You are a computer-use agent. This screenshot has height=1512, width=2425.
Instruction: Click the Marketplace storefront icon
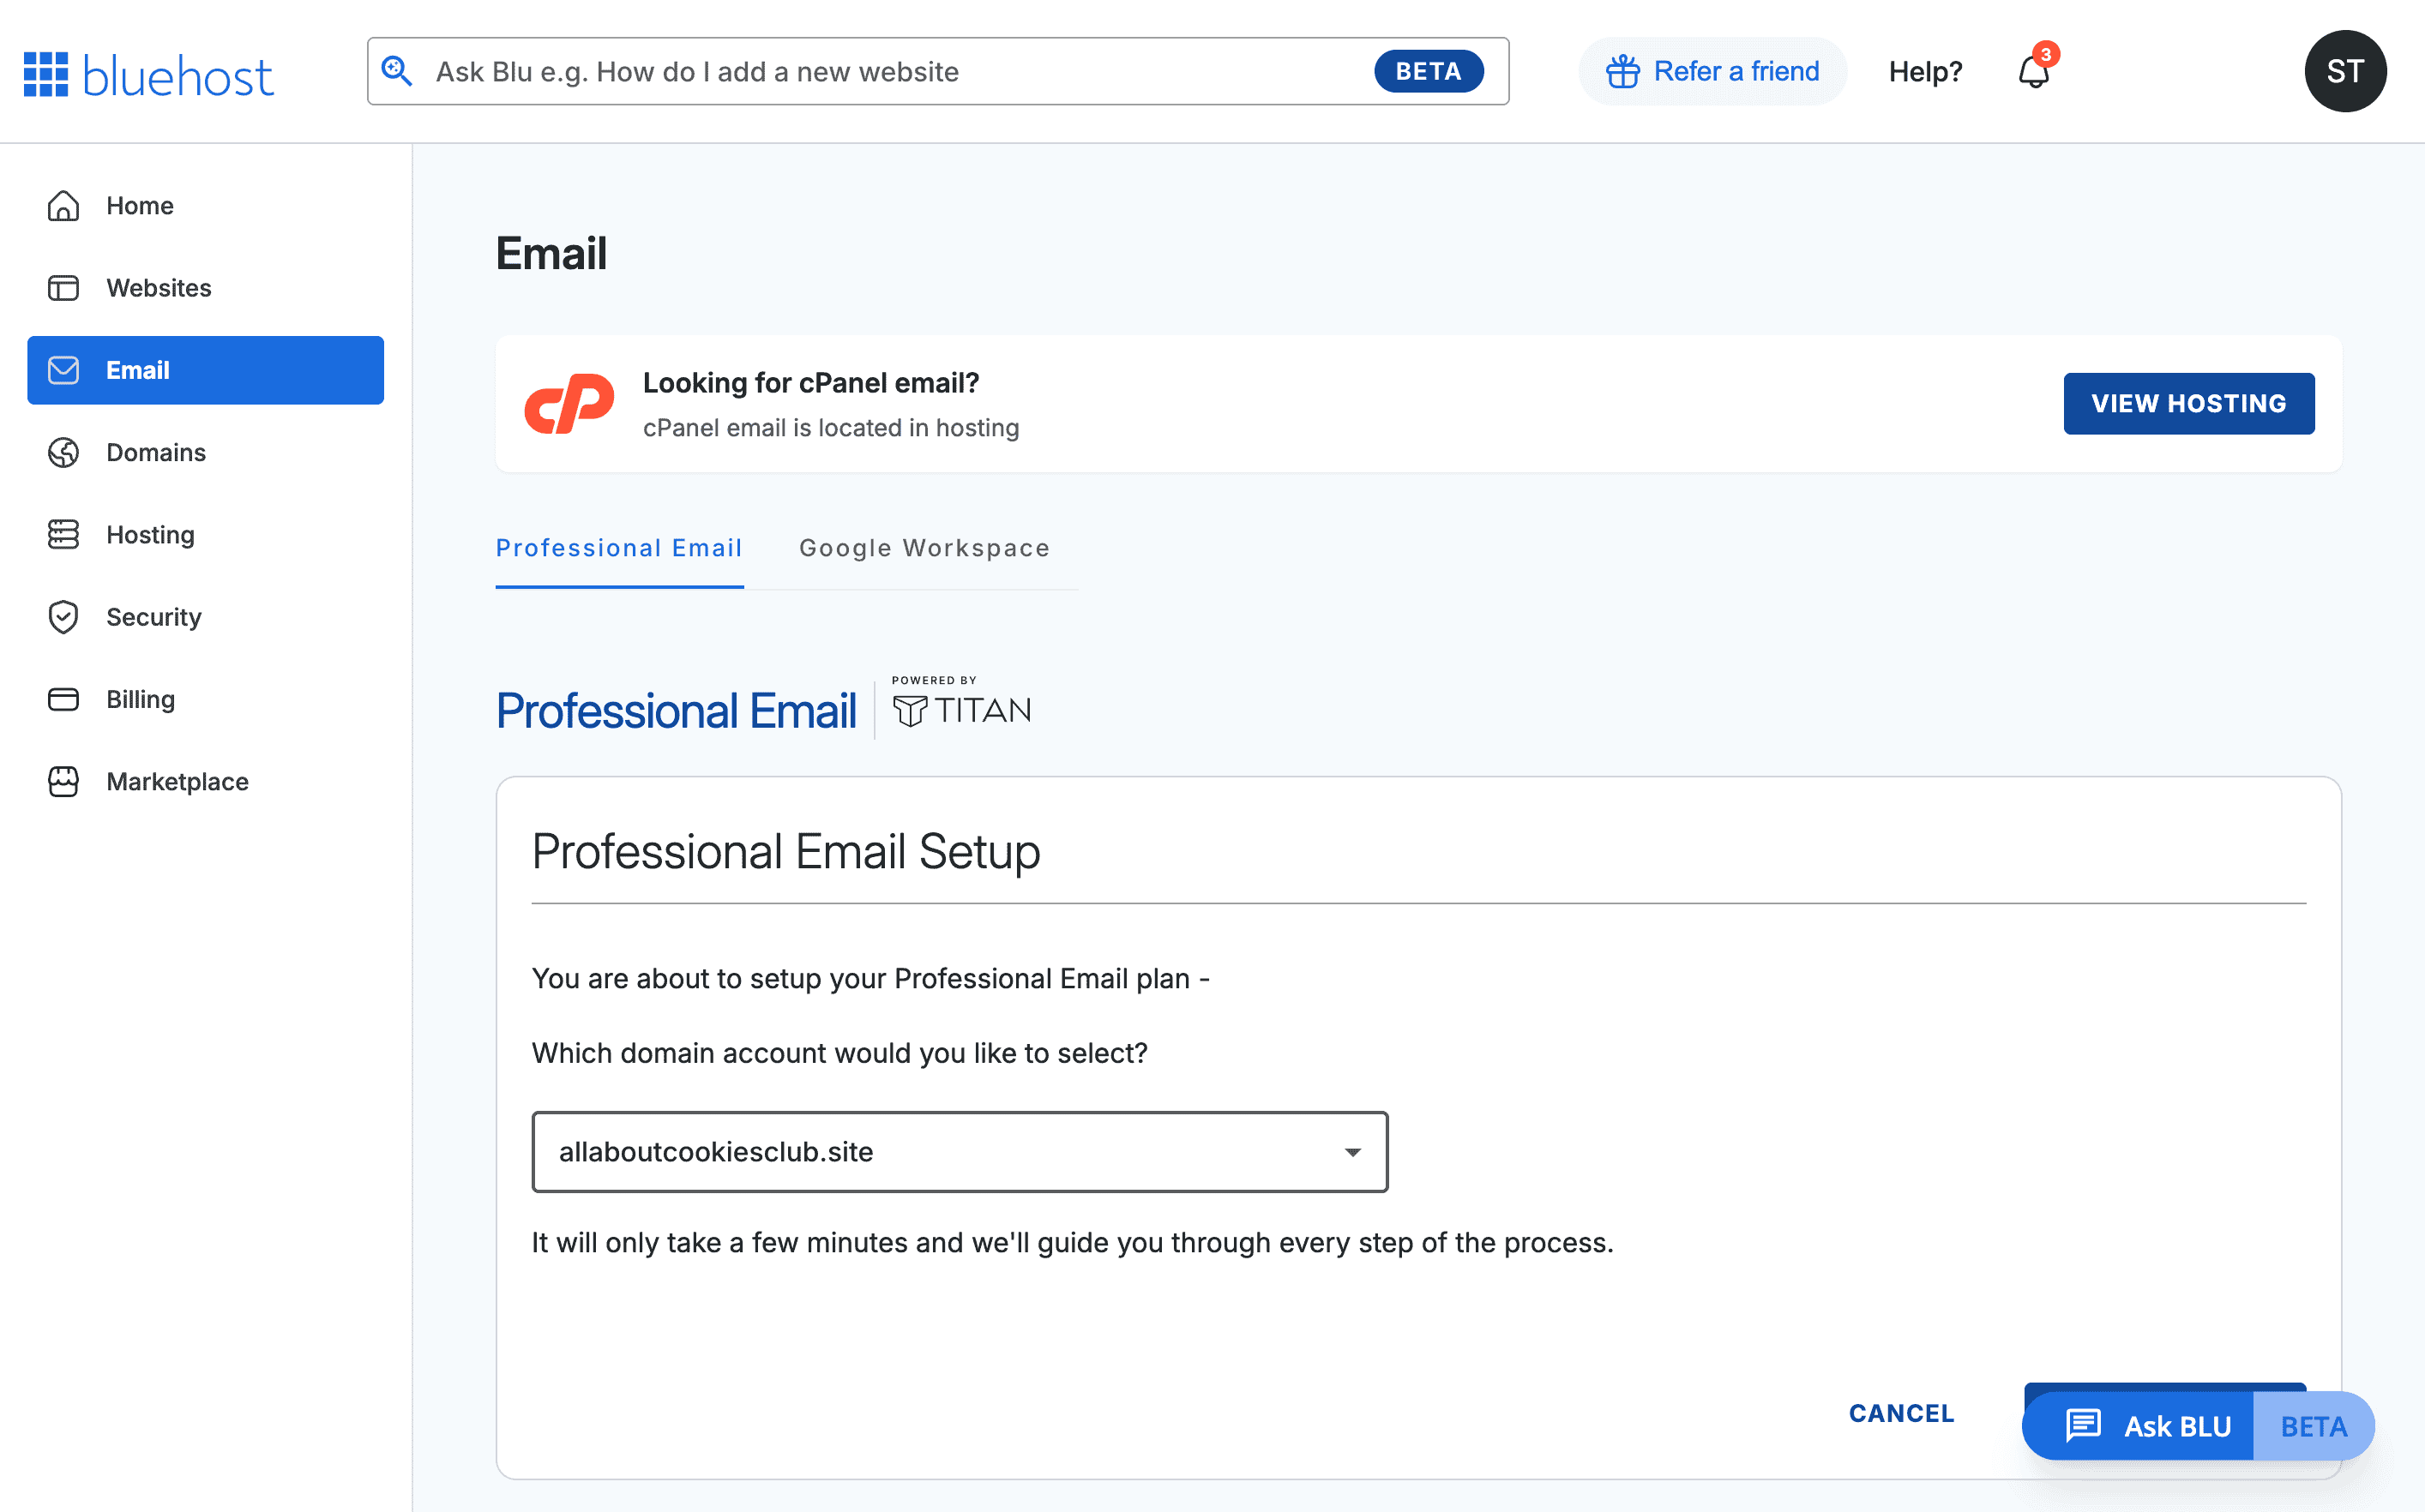point(63,781)
